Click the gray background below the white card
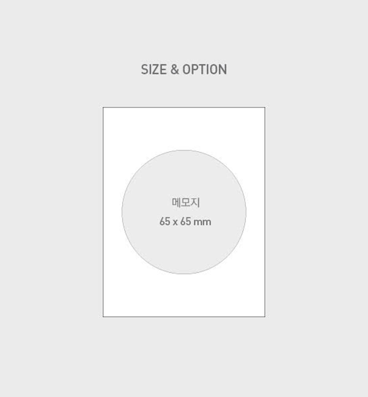Viewport: 368px width, 397px height. coord(184,356)
